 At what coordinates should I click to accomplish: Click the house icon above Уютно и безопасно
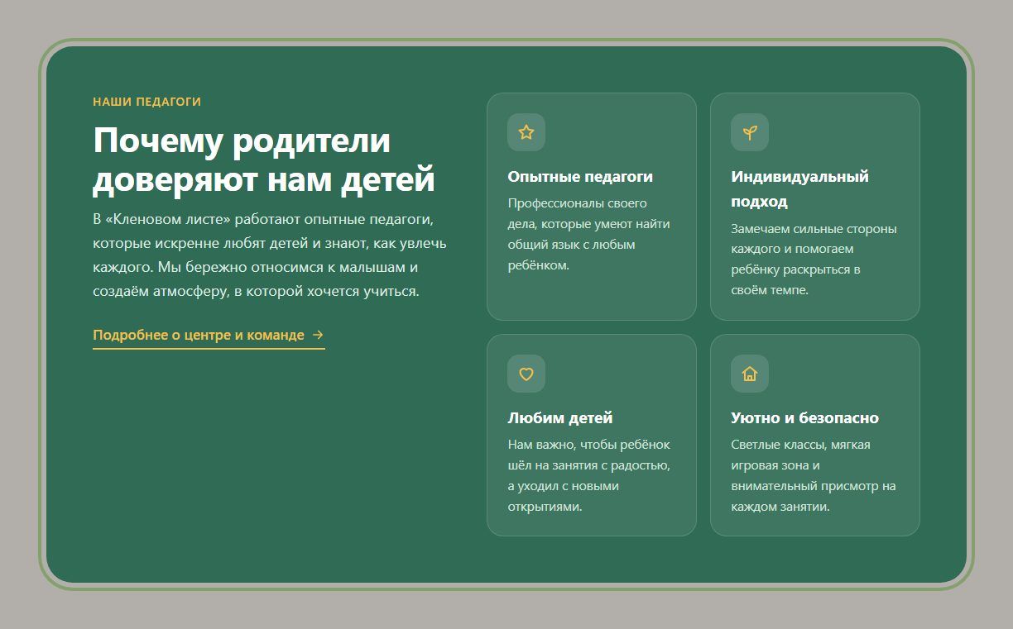coord(750,374)
